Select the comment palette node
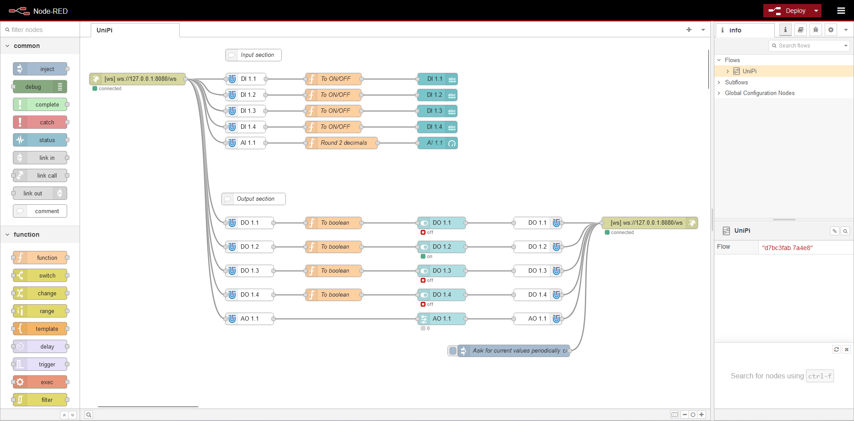The height and width of the screenshot is (421, 854). point(40,211)
